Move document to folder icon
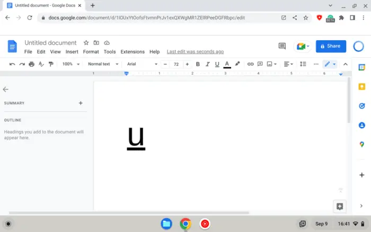371x232 pixels. [x=96, y=43]
